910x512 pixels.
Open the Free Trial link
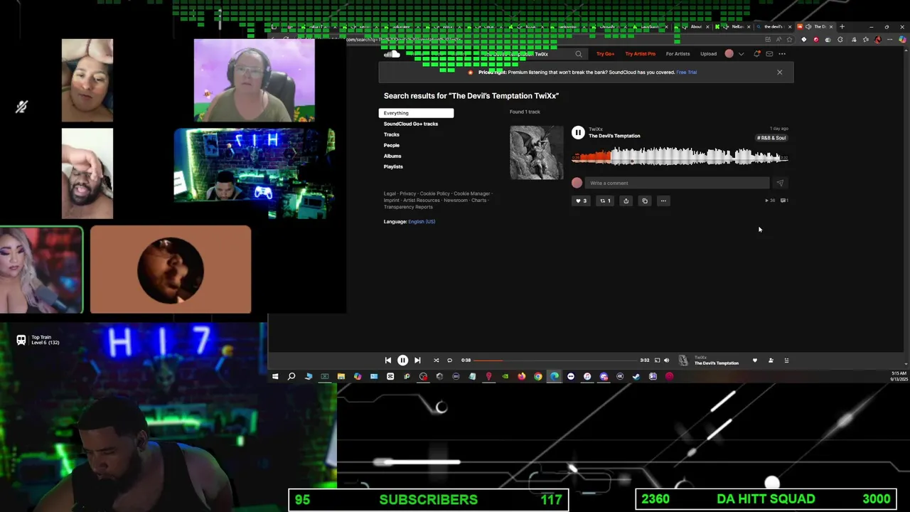pyautogui.click(x=686, y=73)
